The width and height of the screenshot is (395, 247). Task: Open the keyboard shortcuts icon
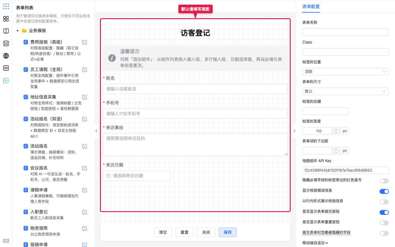tap(6, 241)
